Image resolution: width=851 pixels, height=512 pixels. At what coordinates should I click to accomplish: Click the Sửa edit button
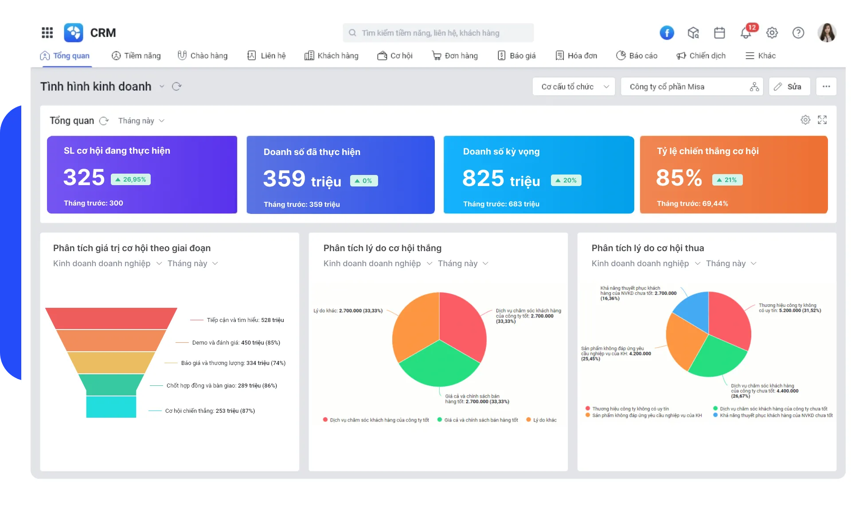point(789,87)
